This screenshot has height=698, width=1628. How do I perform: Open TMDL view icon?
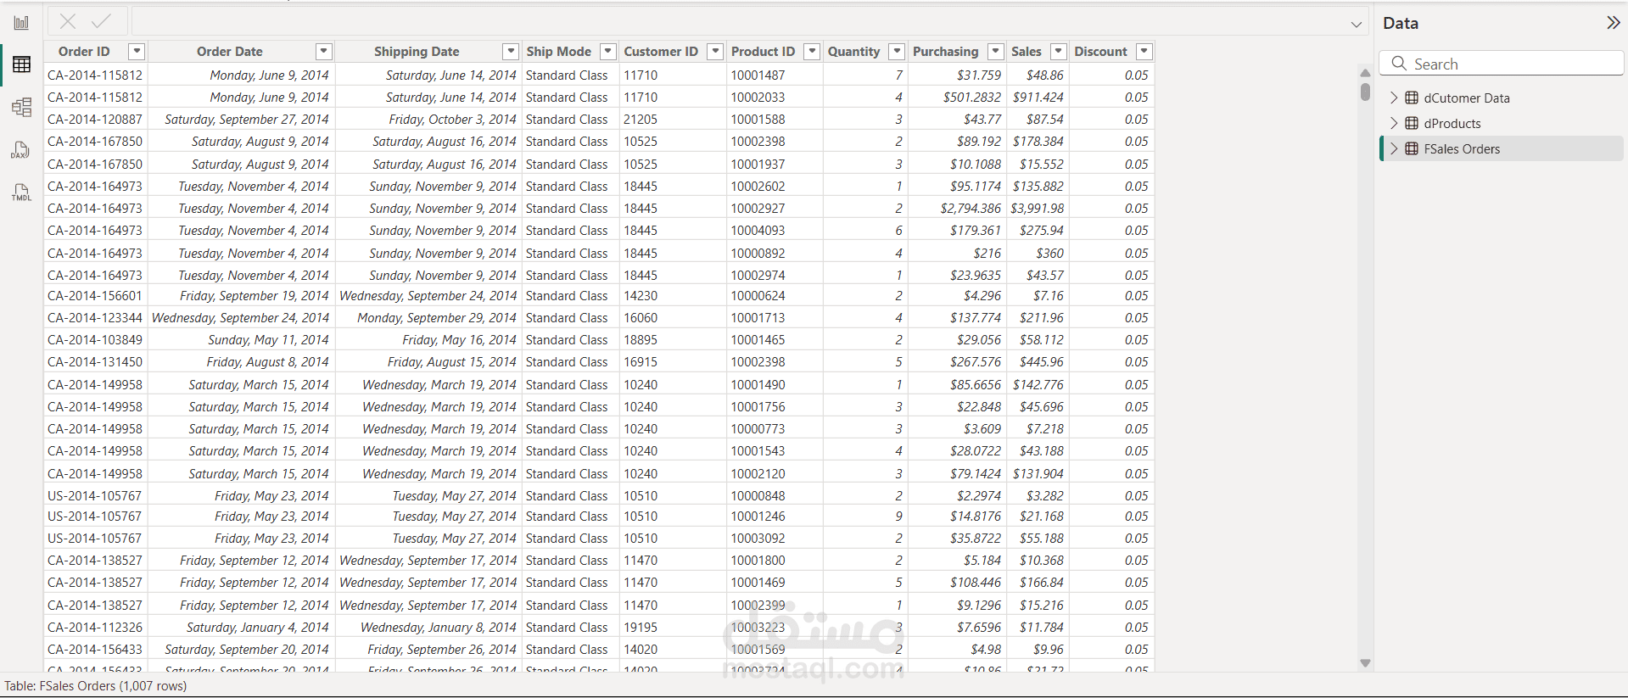[21, 193]
